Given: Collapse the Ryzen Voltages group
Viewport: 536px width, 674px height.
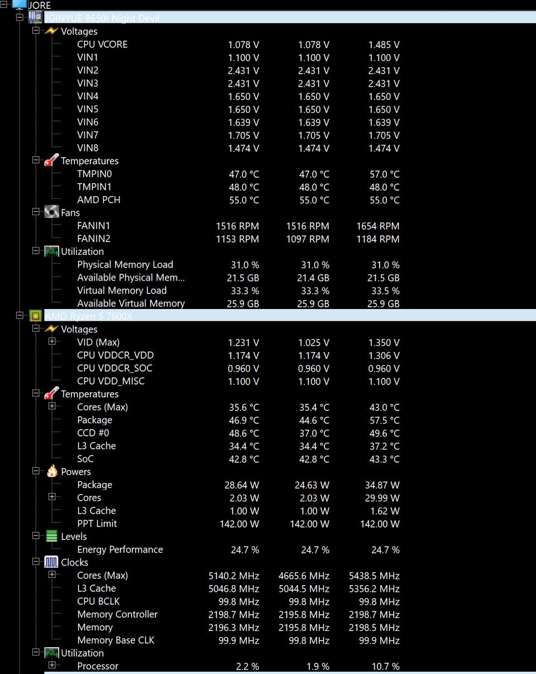Looking at the screenshot, I should (36, 328).
